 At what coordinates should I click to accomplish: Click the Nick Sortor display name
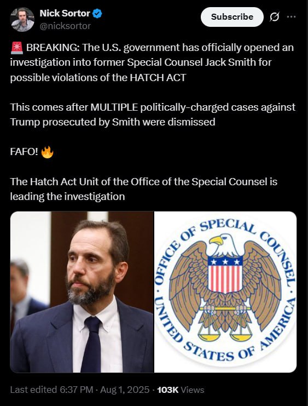coord(65,13)
